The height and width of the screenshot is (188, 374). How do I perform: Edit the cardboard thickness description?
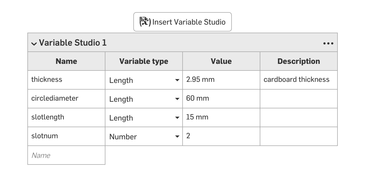298,80
